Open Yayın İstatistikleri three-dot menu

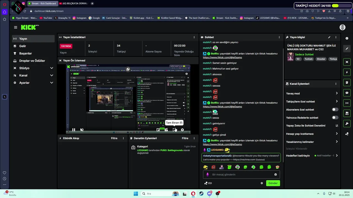coord(194,37)
